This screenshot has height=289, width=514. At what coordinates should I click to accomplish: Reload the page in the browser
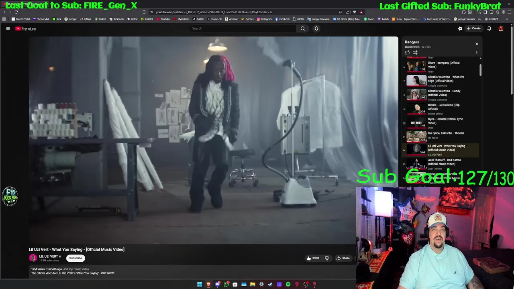pos(16,12)
